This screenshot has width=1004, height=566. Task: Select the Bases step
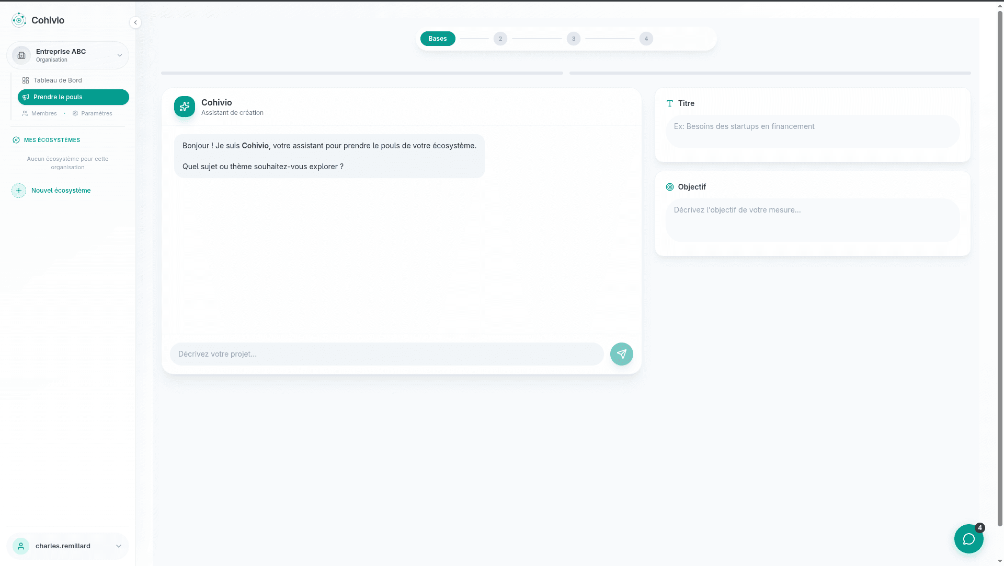[x=438, y=39]
